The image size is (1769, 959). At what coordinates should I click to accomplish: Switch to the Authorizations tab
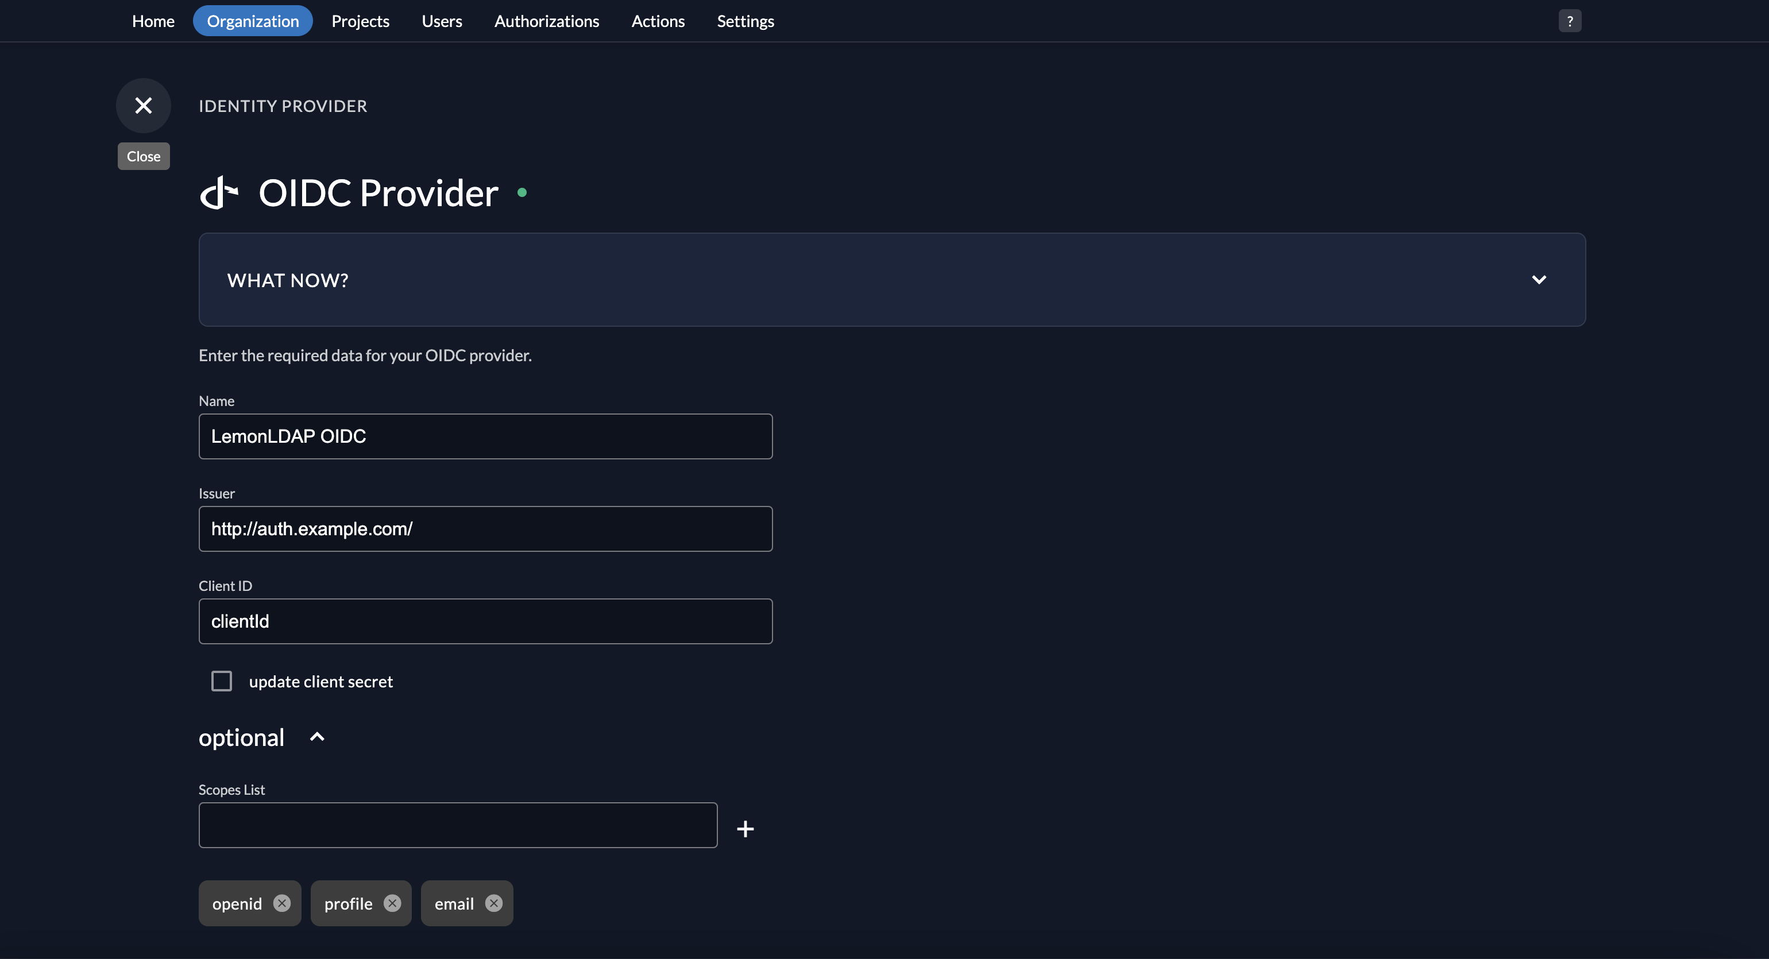[547, 21]
